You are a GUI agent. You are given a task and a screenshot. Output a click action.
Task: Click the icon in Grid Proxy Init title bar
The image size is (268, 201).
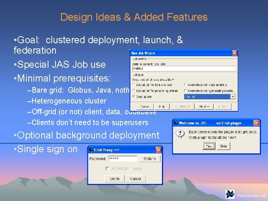click(x=91, y=150)
